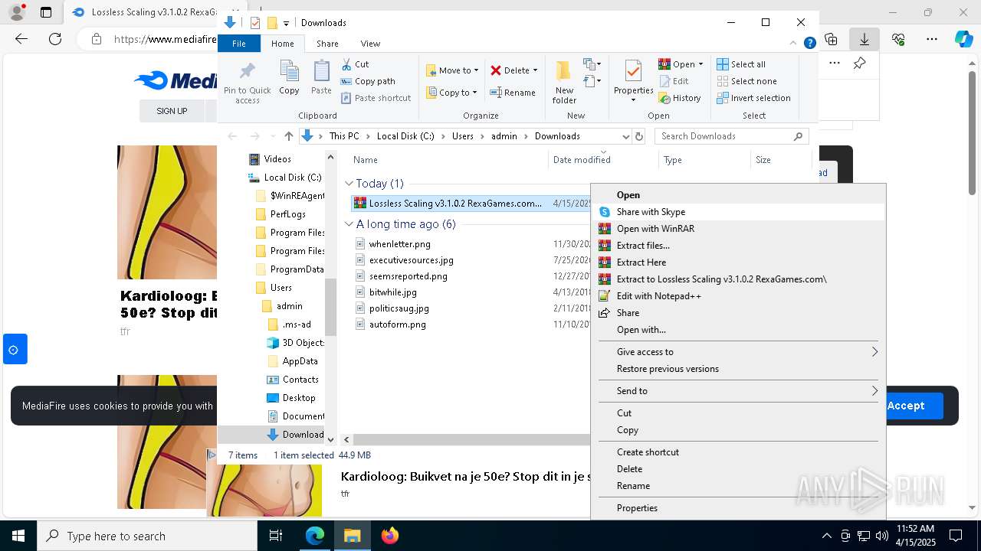This screenshot has width=981, height=551.
Task: Click the Rename ribbon button
Action: (513, 93)
